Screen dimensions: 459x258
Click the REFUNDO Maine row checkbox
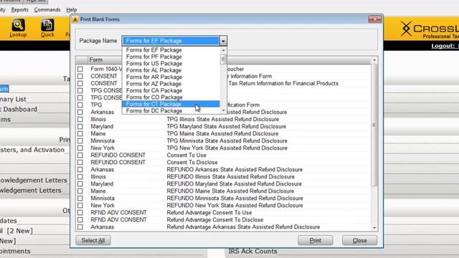click(80, 191)
